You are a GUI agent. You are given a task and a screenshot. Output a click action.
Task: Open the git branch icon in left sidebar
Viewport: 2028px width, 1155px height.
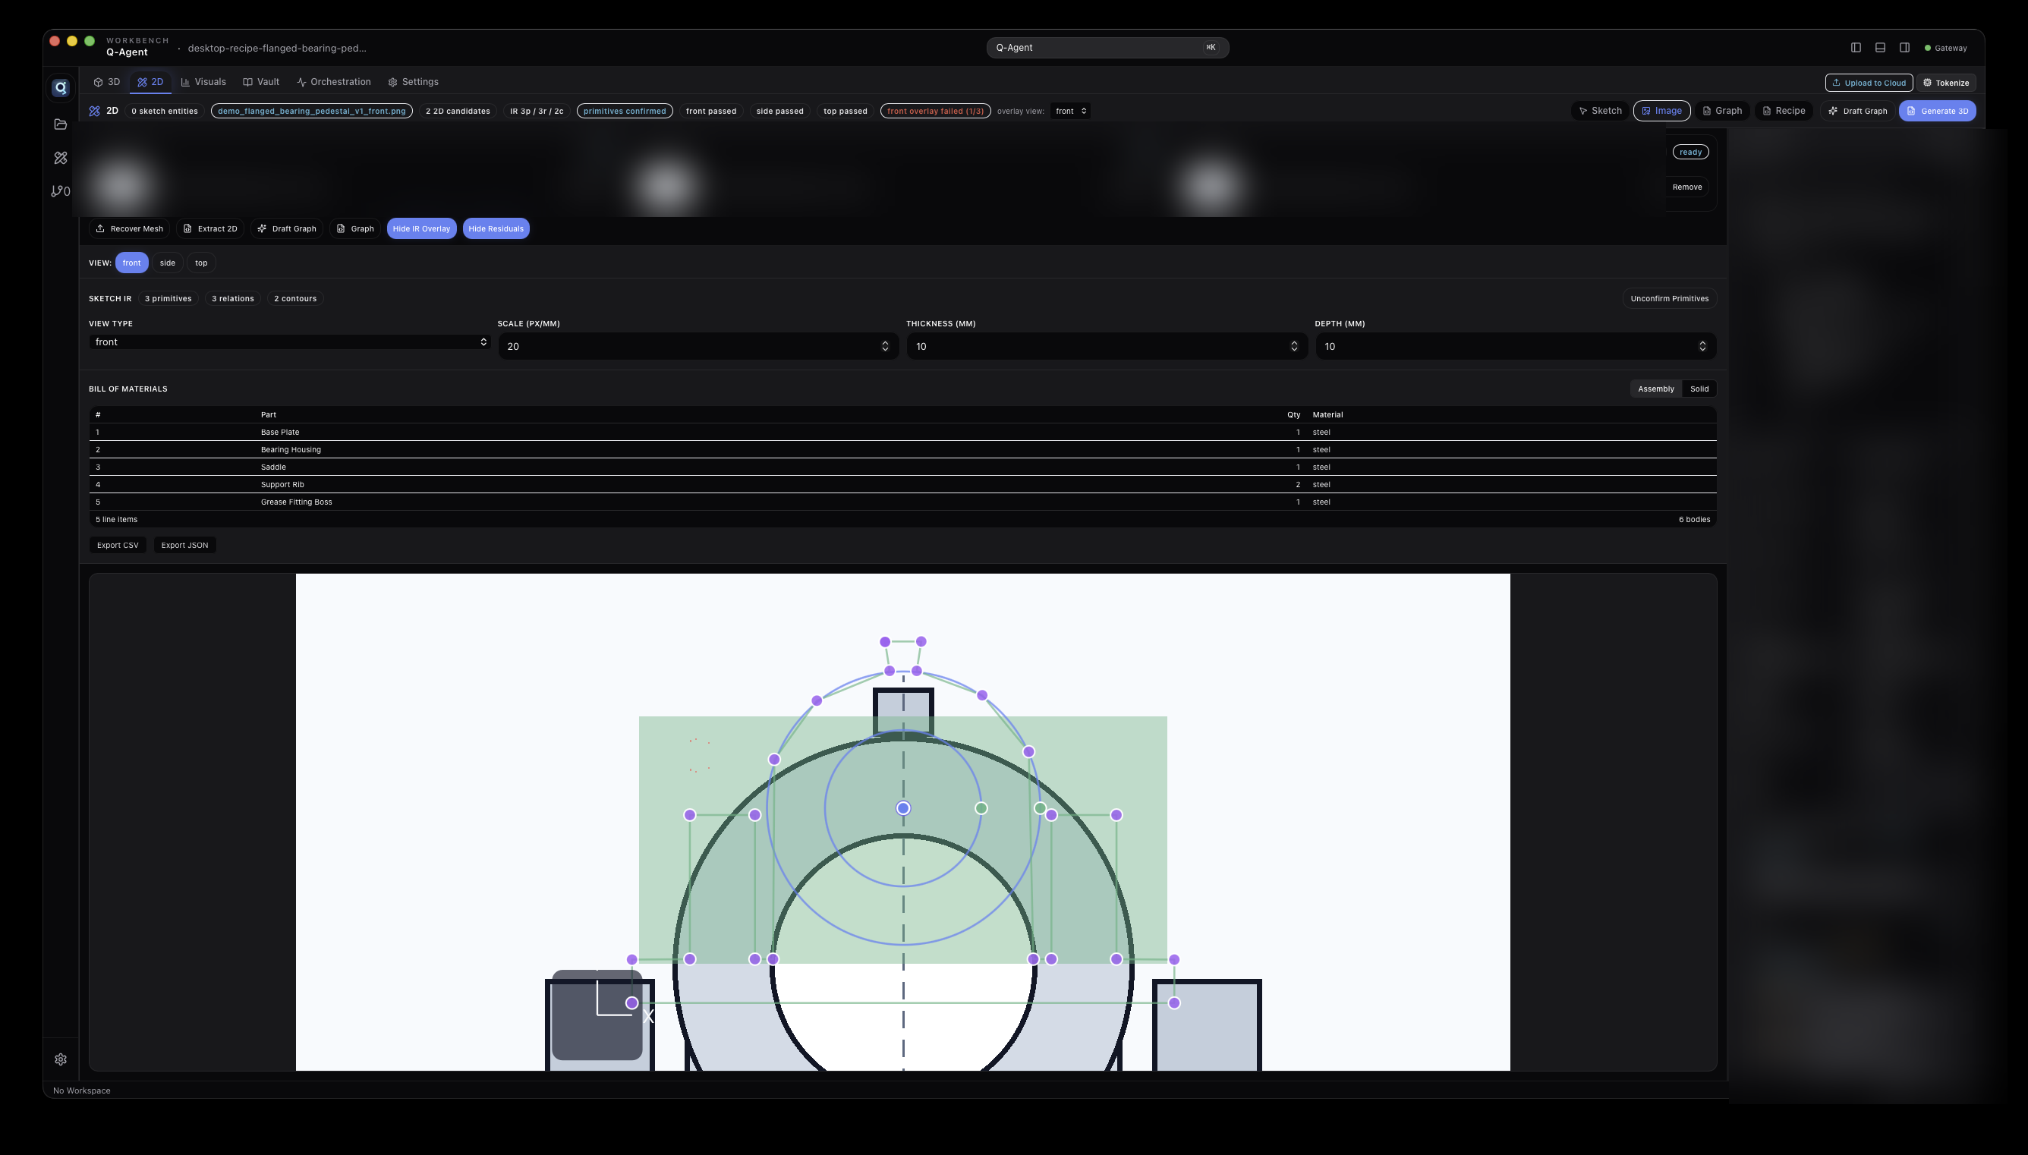(60, 191)
